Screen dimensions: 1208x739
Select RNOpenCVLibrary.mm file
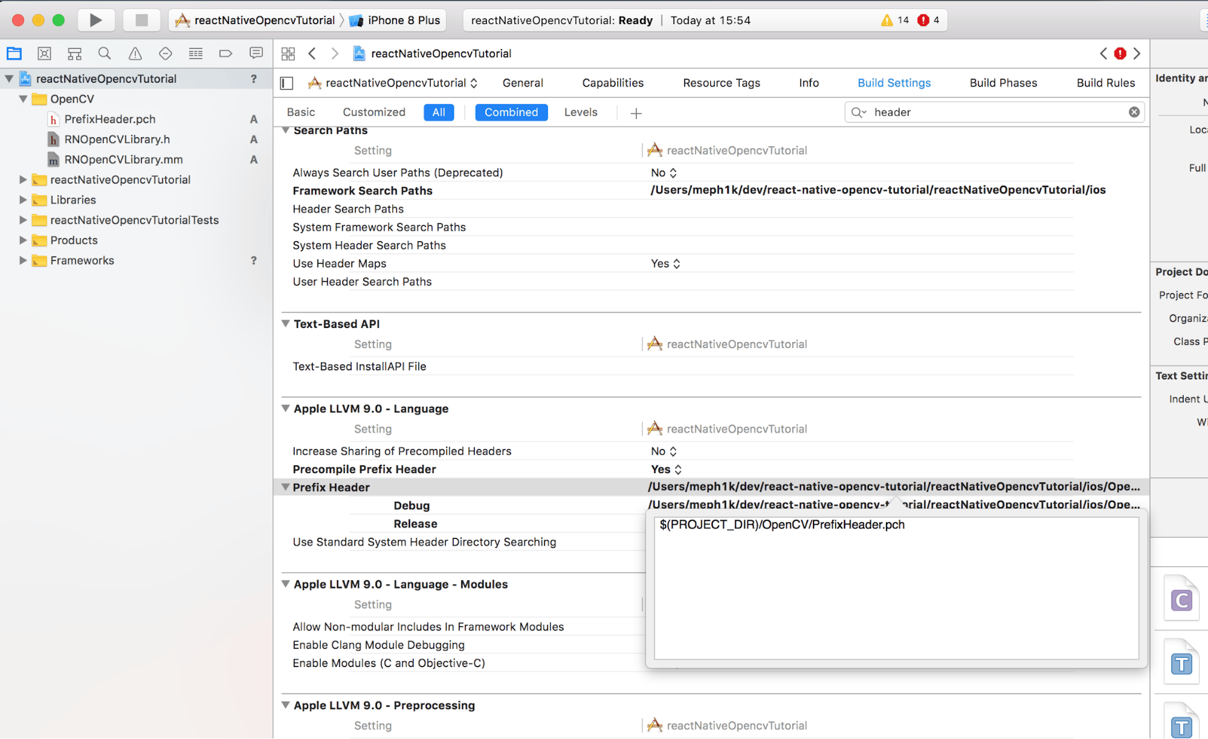pyautogui.click(x=123, y=160)
